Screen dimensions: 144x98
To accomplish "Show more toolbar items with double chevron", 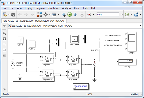I will click(x=122, y=15).
